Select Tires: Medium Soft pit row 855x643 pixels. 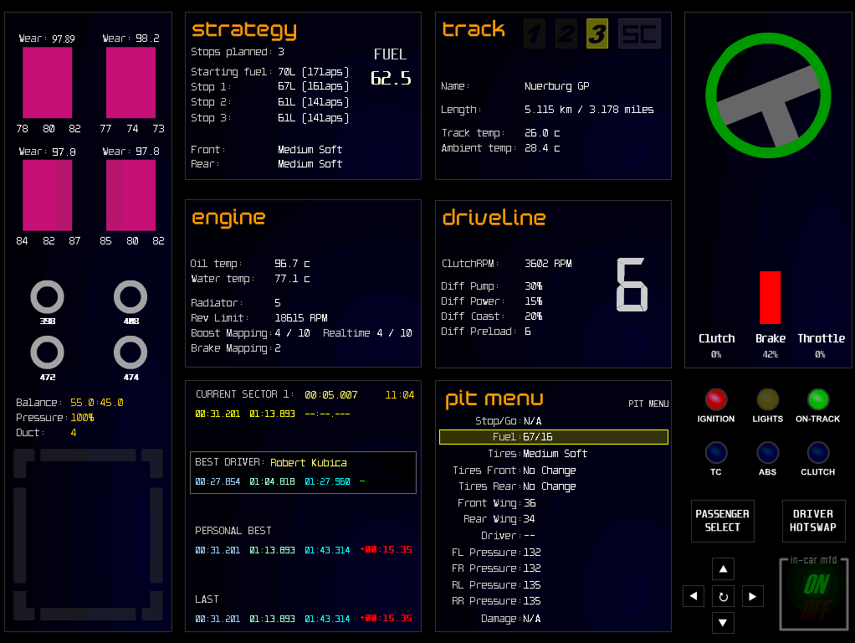[537, 454]
